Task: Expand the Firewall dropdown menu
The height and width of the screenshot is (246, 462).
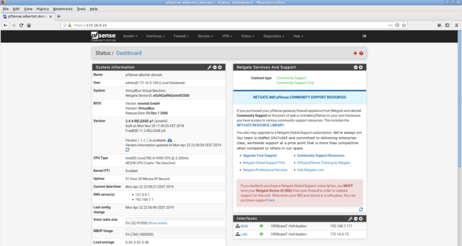Action: click(181, 36)
